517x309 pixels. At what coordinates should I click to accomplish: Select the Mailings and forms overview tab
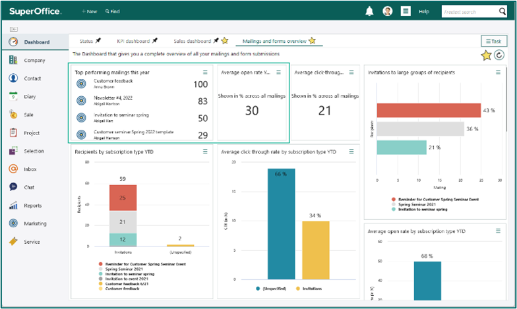274,41
